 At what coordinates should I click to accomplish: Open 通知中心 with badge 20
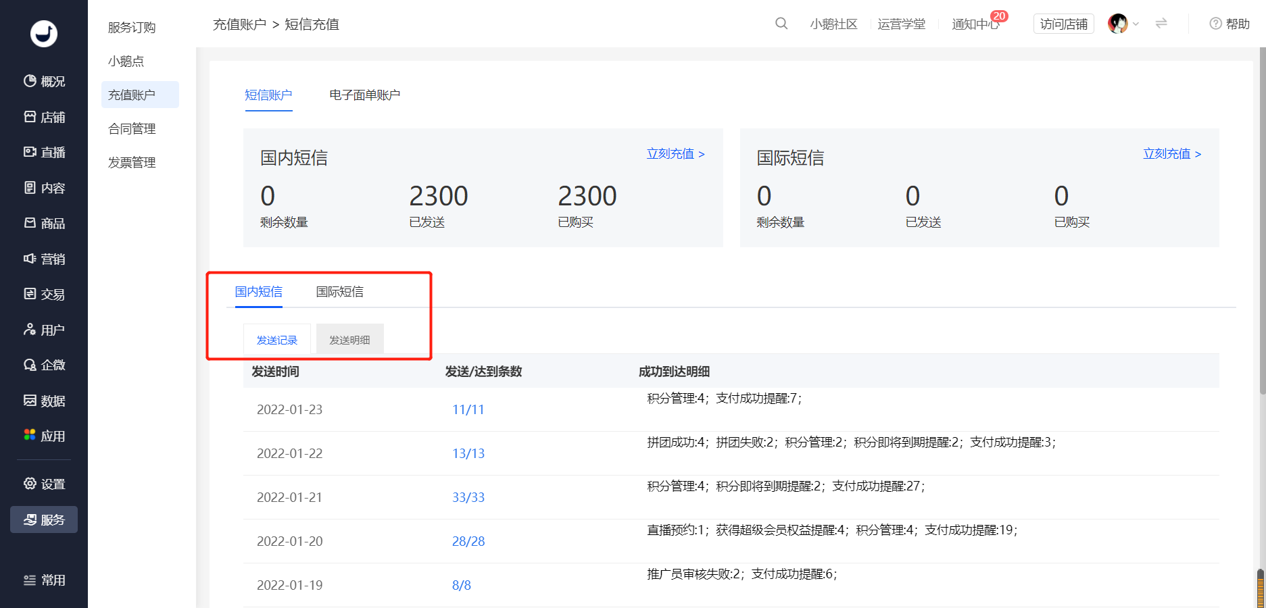point(976,24)
